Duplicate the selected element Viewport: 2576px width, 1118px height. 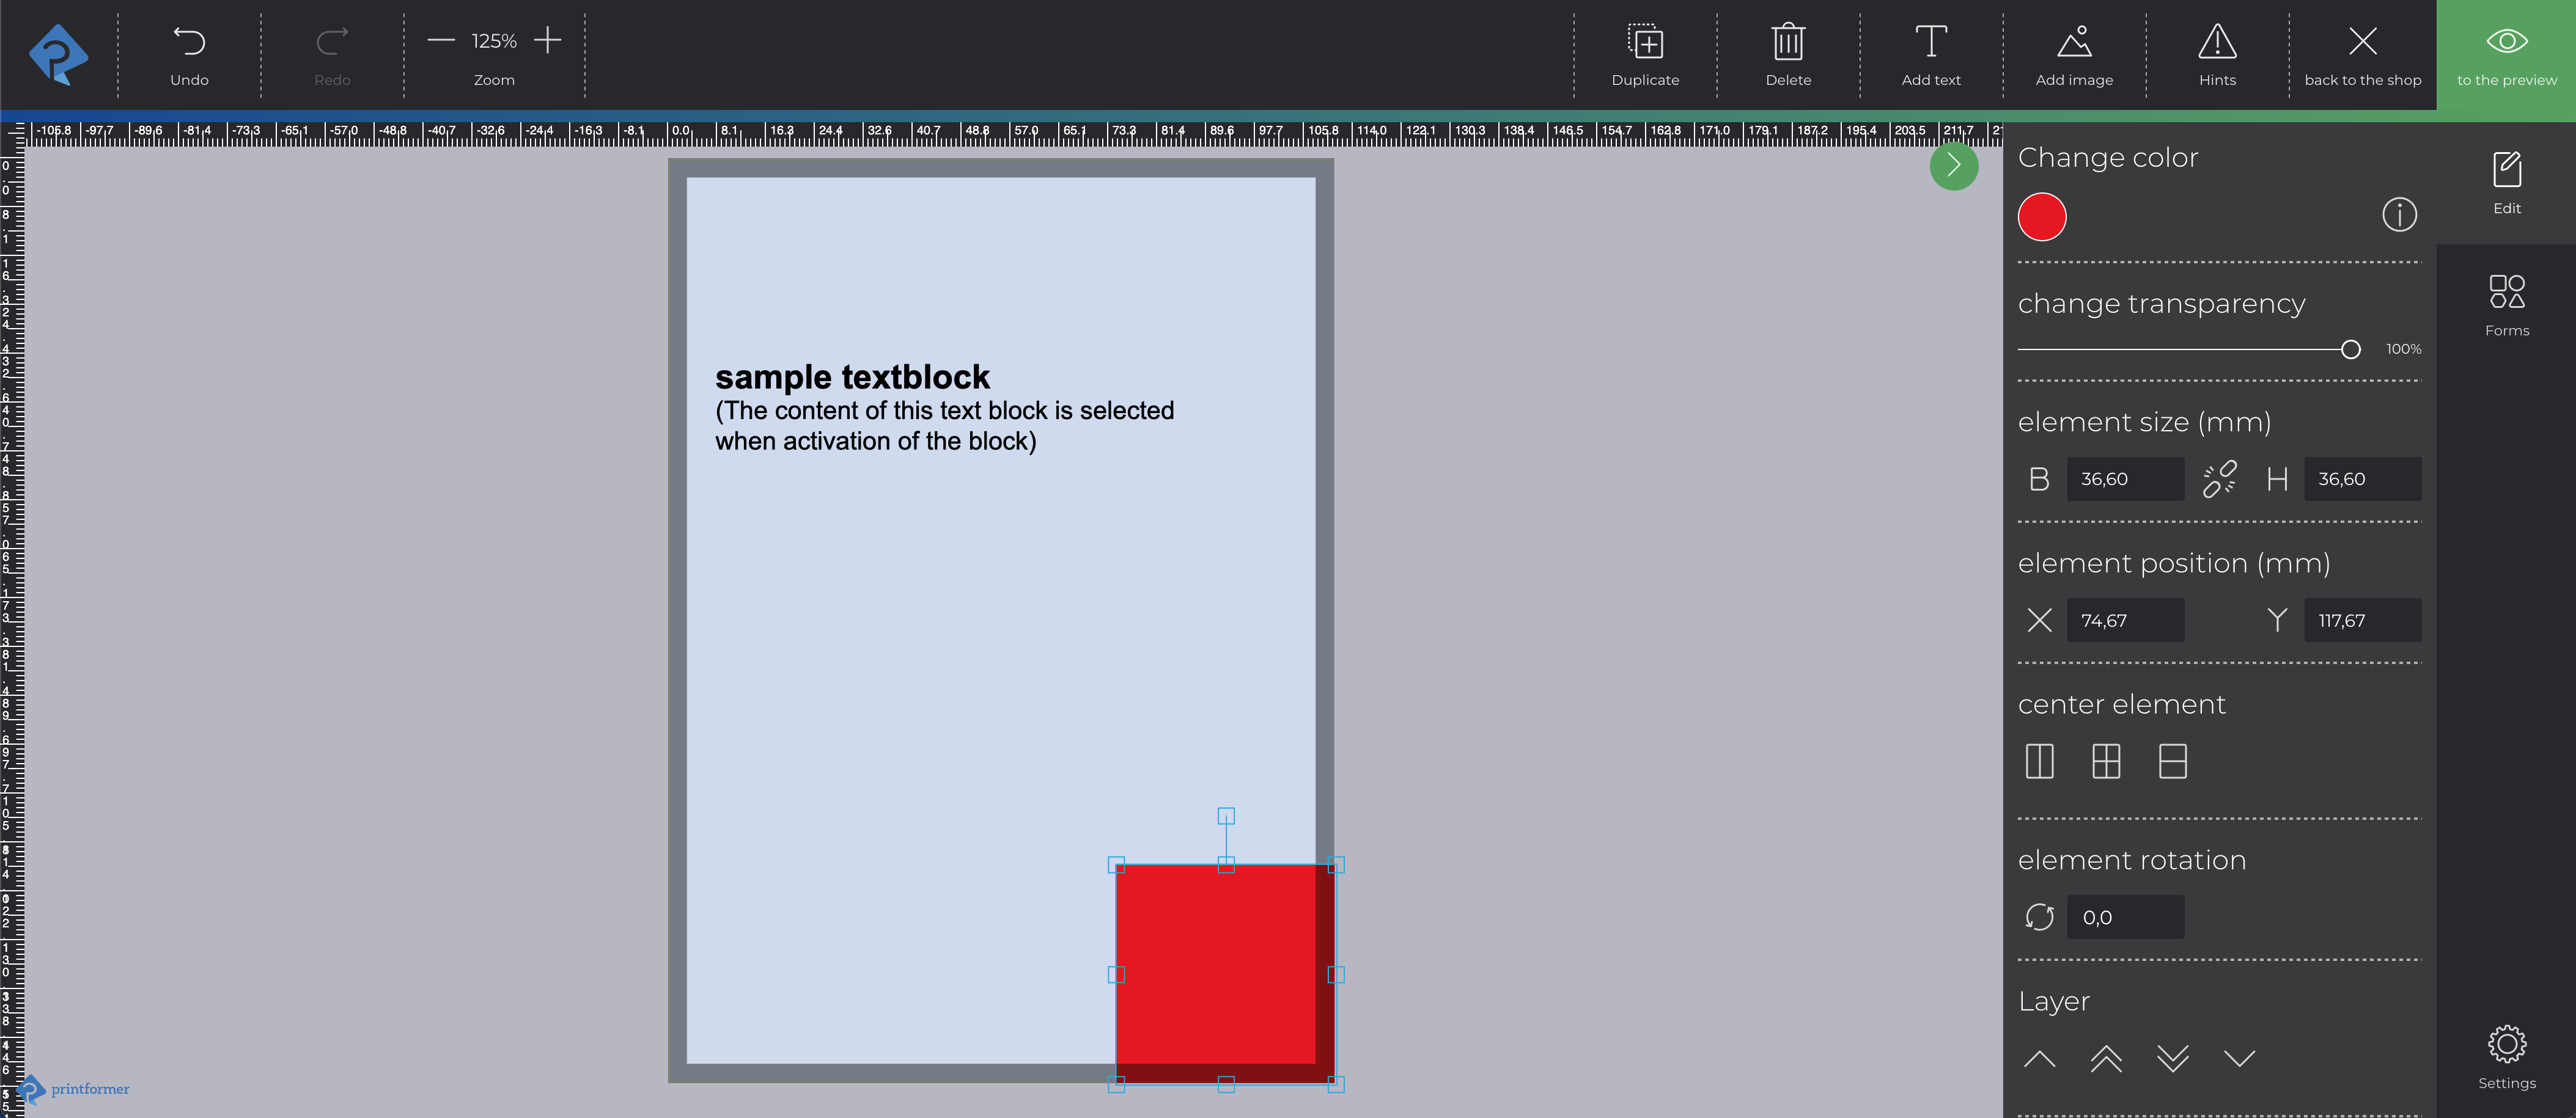pos(1645,55)
